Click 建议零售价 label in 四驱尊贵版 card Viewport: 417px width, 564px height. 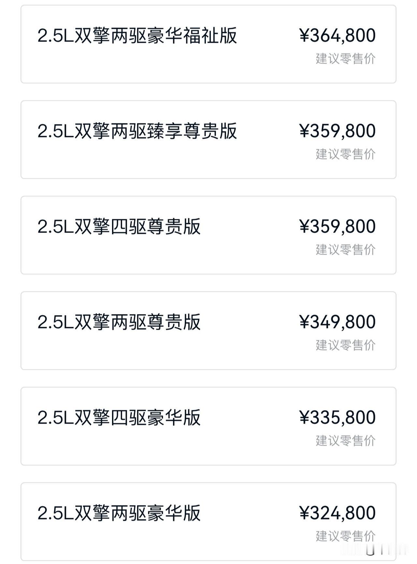pos(346,250)
